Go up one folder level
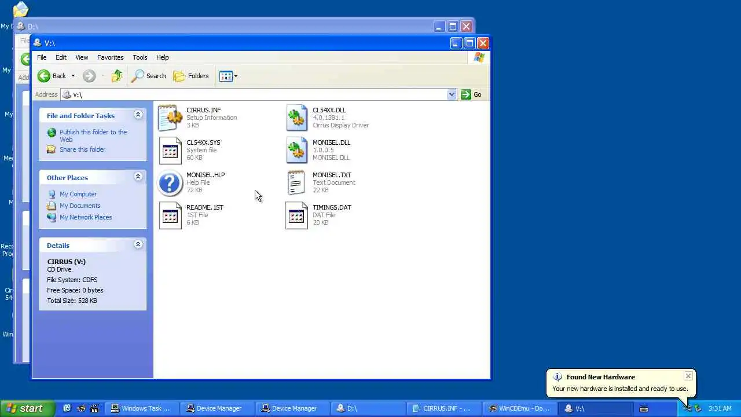 (117, 76)
